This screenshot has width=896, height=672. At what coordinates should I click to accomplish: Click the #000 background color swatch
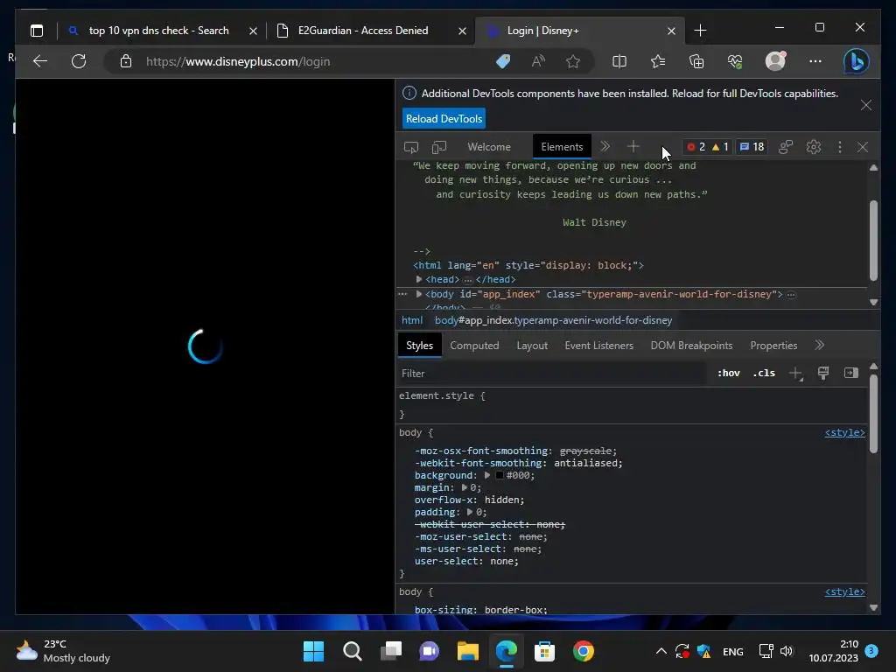[500, 475]
